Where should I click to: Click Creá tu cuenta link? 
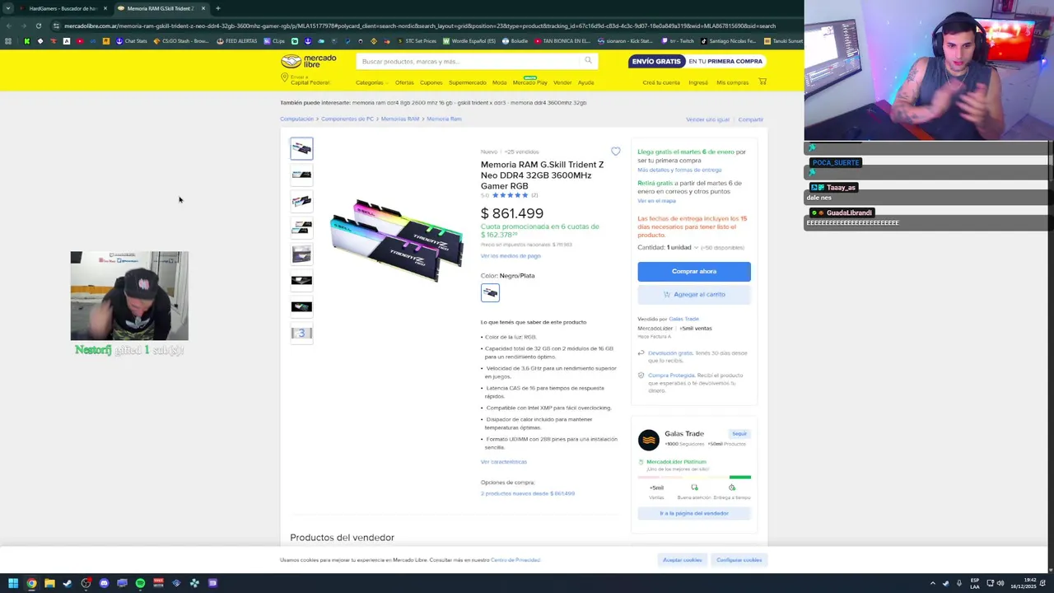tap(661, 82)
